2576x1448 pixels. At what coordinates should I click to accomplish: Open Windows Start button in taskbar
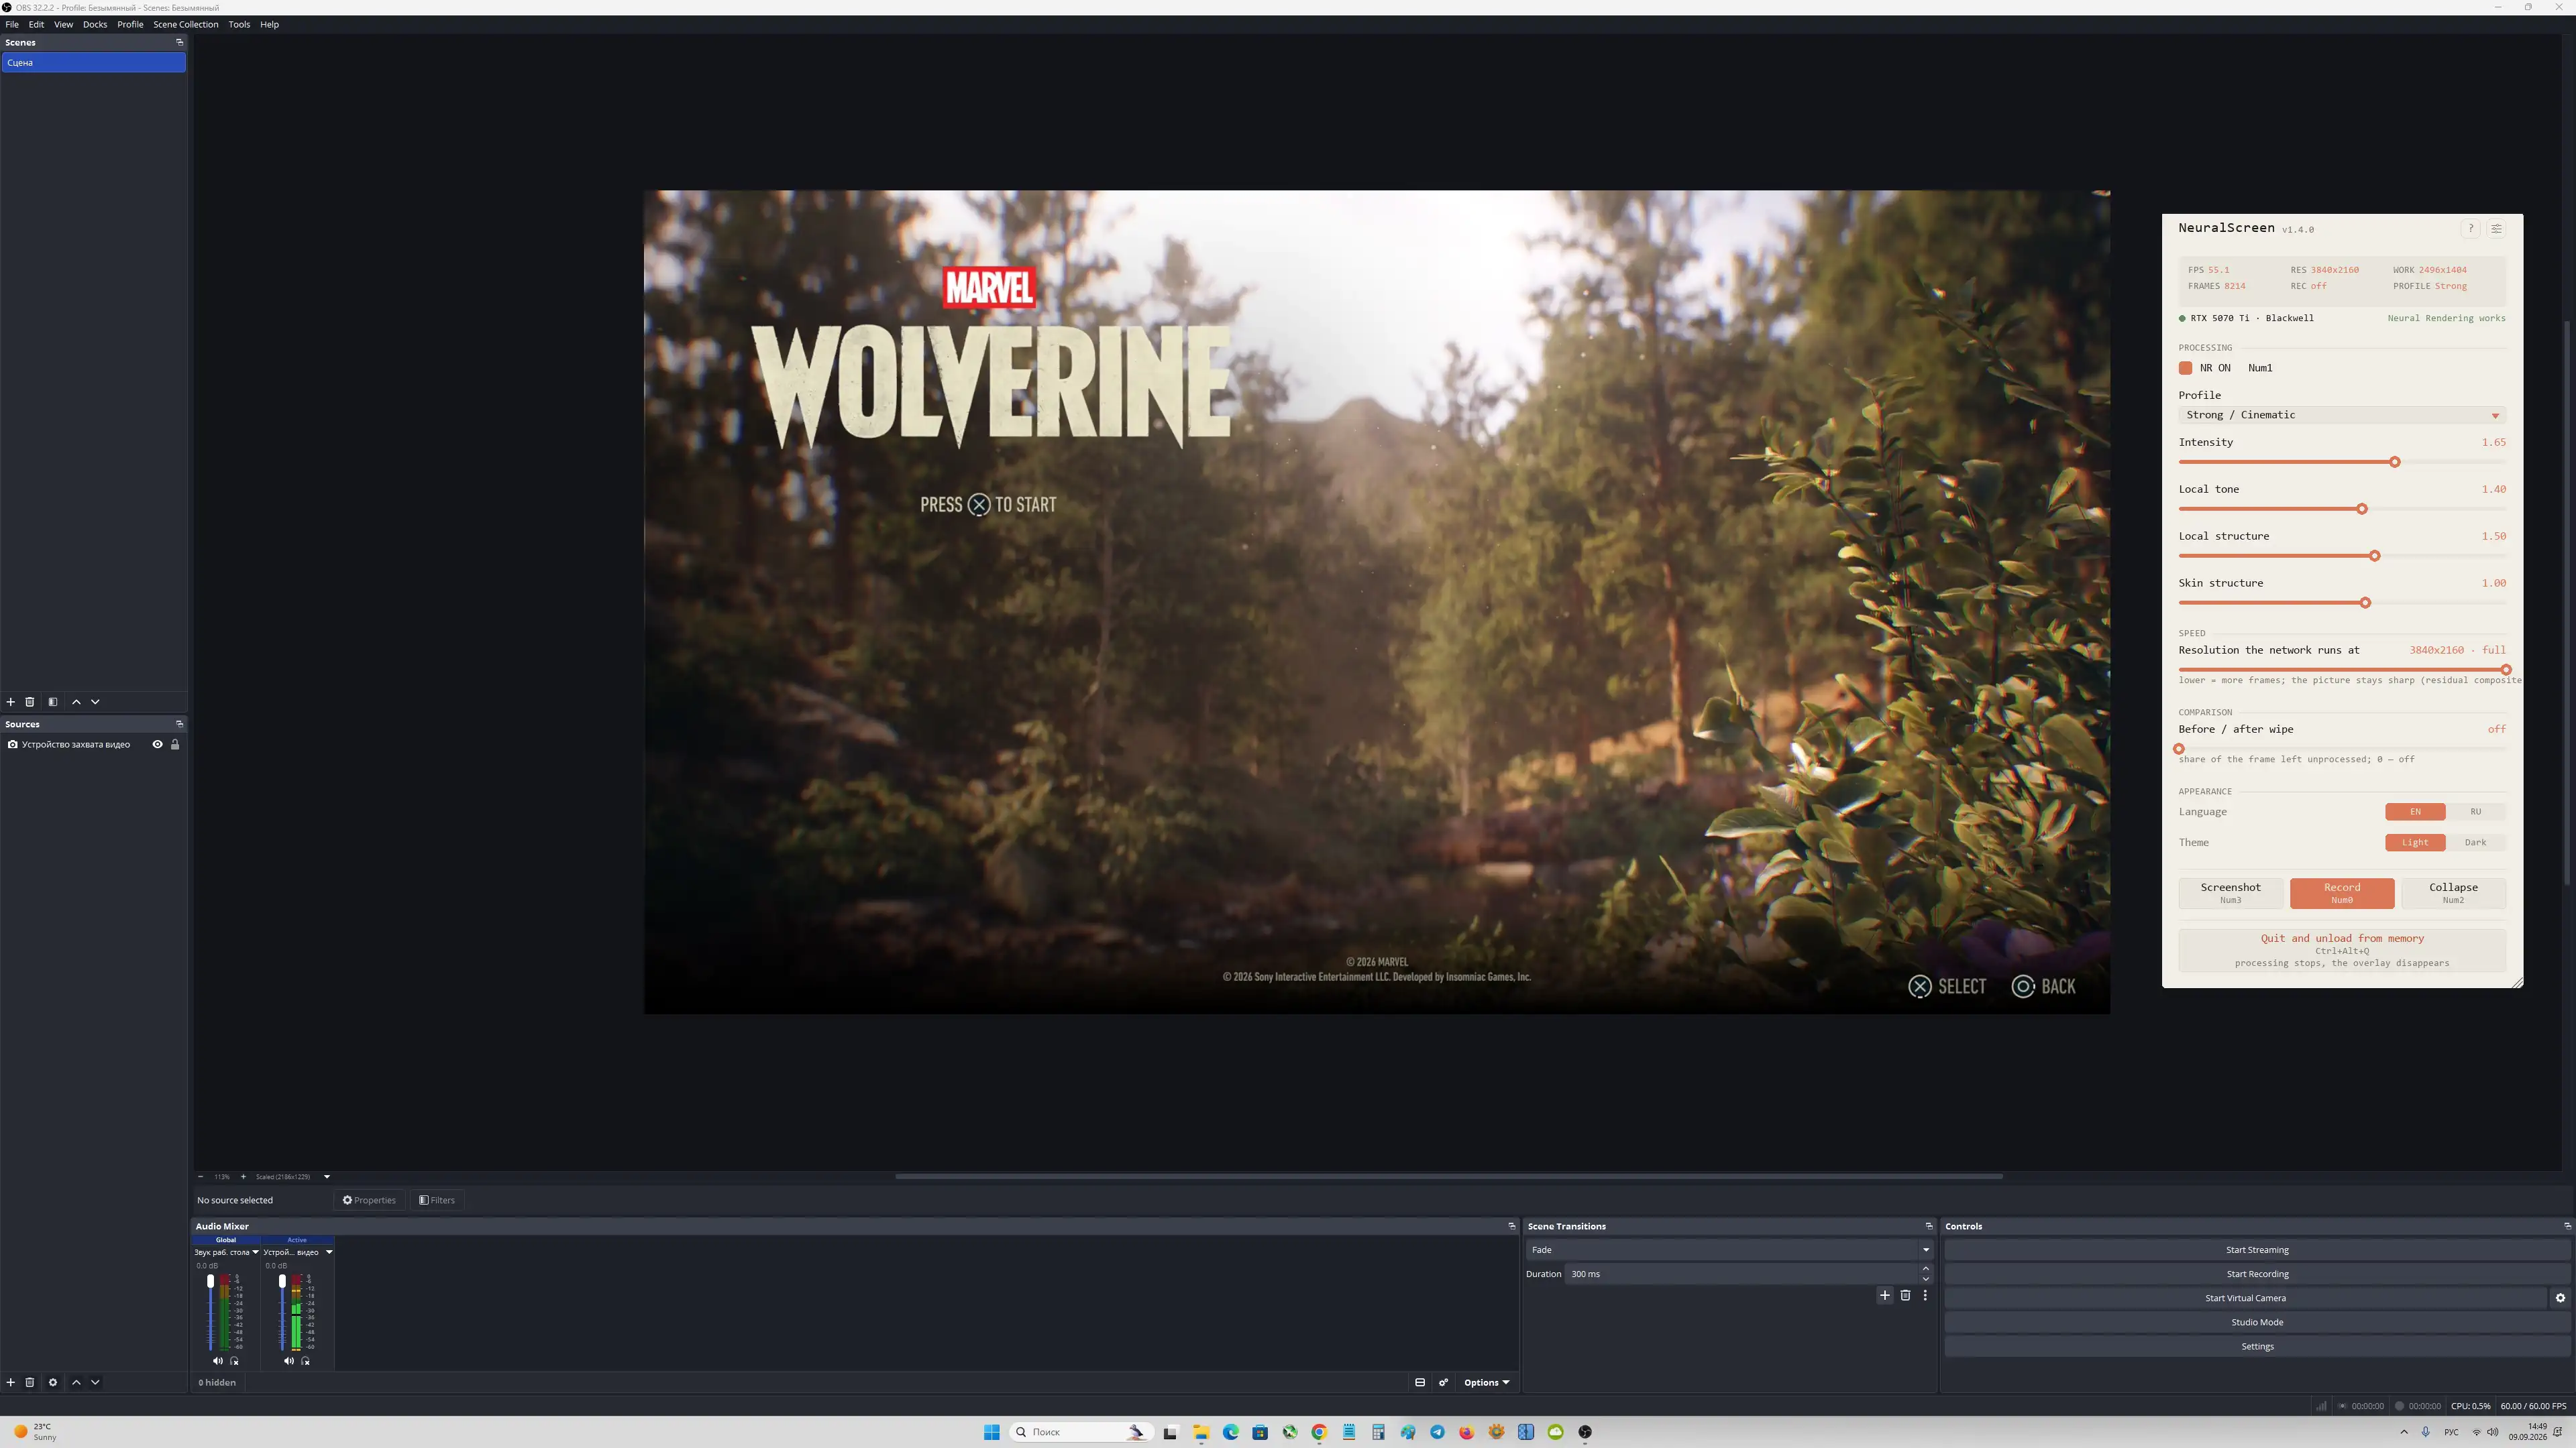[991, 1432]
